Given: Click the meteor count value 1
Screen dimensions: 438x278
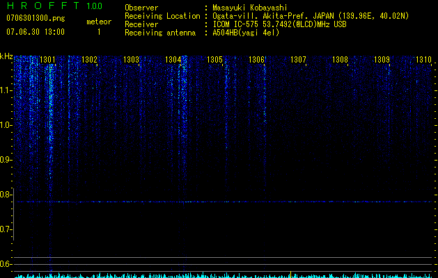Looking at the screenshot, I should [x=99, y=32].
